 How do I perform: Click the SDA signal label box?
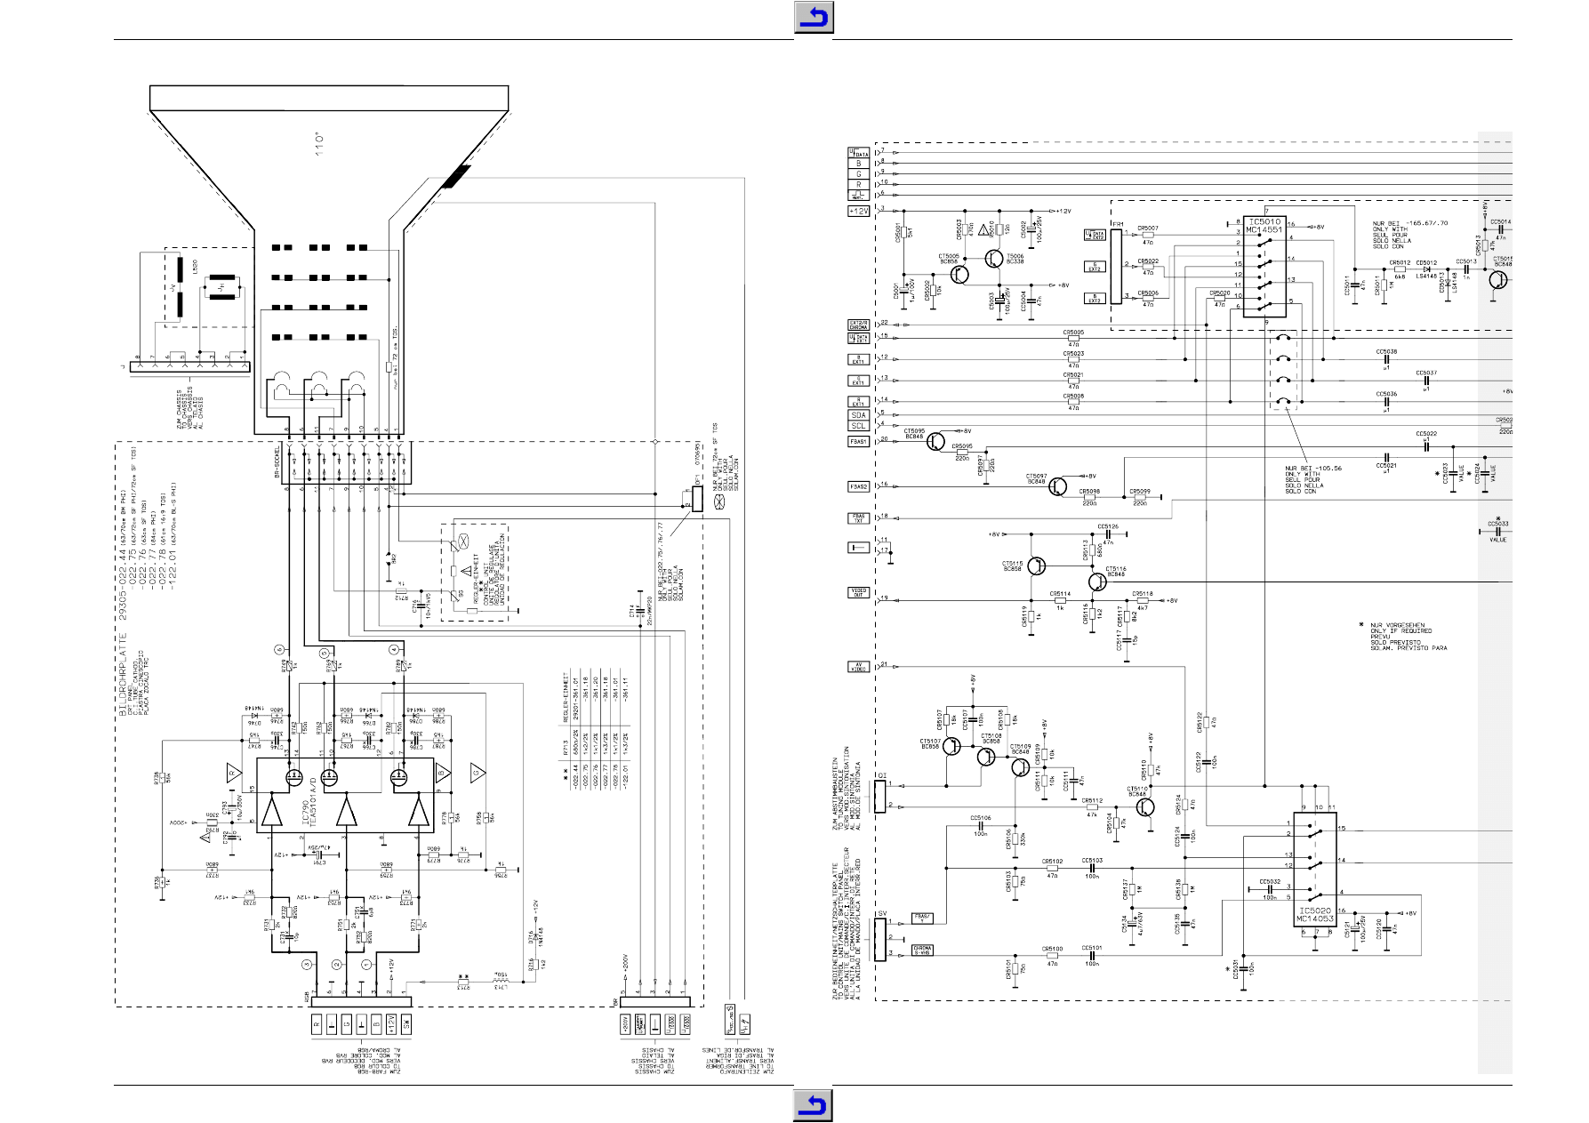(x=858, y=415)
